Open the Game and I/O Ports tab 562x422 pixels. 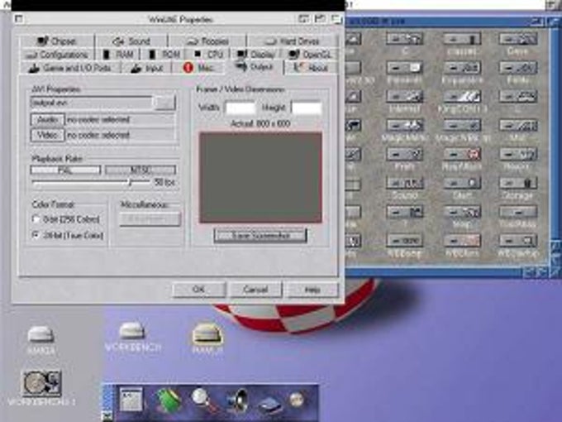pyautogui.click(x=70, y=68)
